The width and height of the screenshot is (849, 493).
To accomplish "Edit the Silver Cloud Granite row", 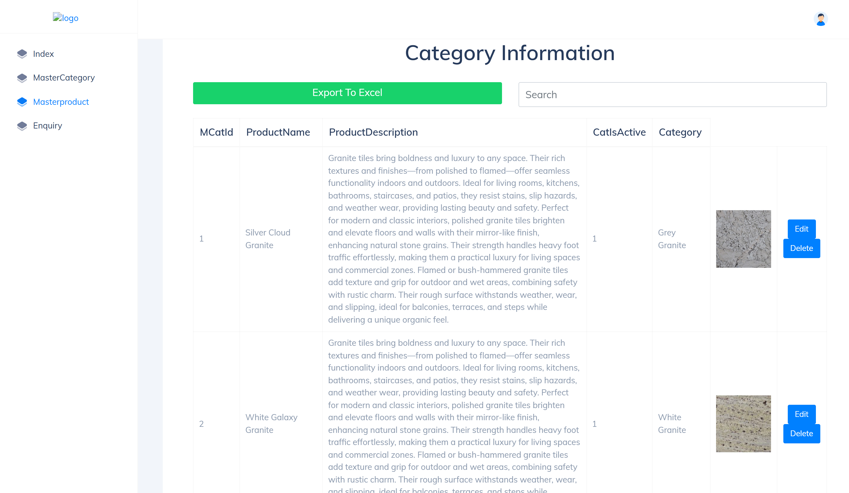I will [801, 229].
